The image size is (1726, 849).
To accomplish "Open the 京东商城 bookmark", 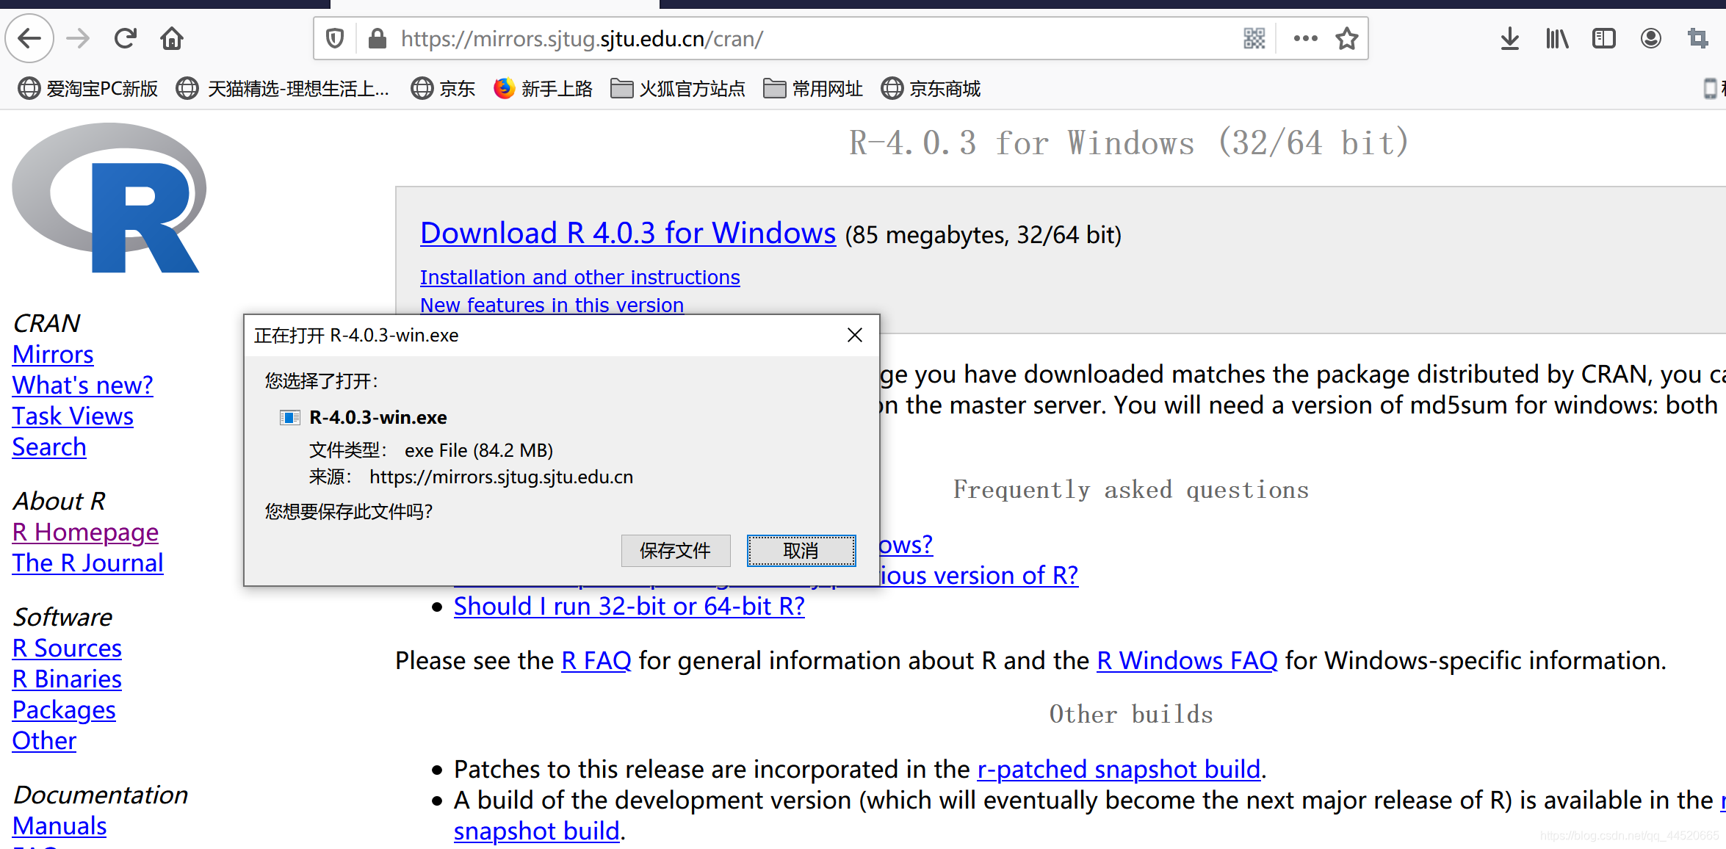I will [931, 89].
